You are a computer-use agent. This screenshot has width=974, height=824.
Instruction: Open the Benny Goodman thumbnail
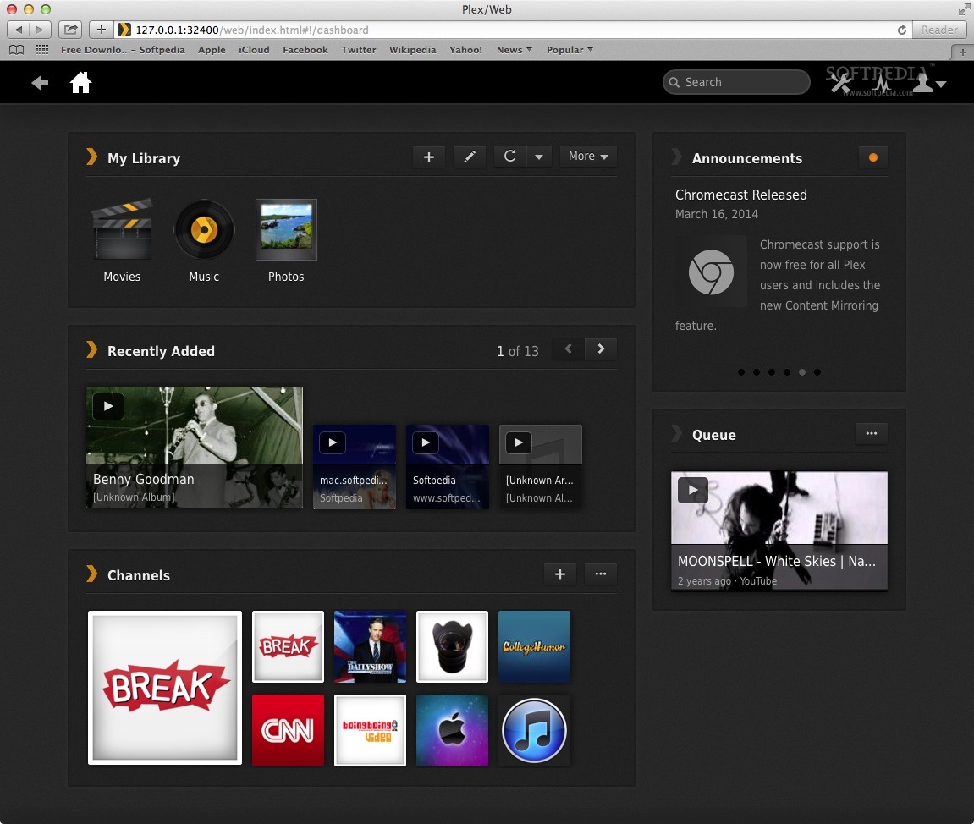tap(195, 447)
